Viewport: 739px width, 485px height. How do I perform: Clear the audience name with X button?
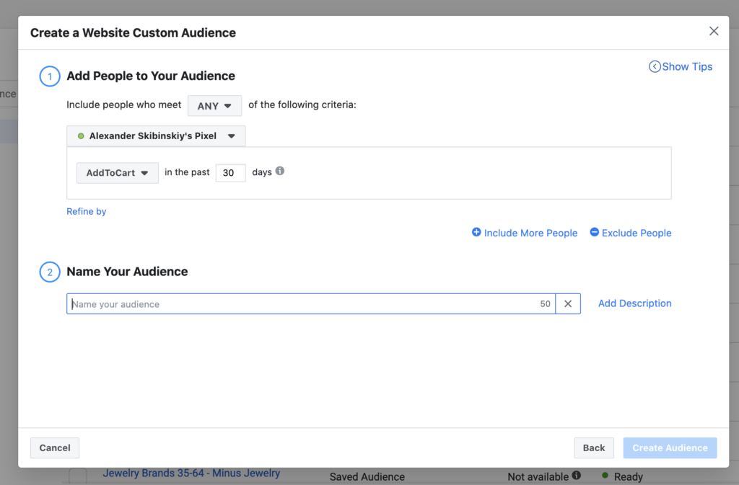(568, 304)
